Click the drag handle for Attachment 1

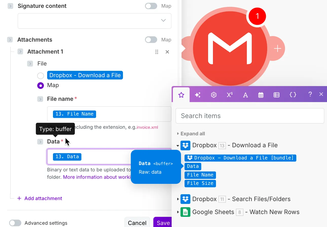pyautogui.click(x=157, y=52)
